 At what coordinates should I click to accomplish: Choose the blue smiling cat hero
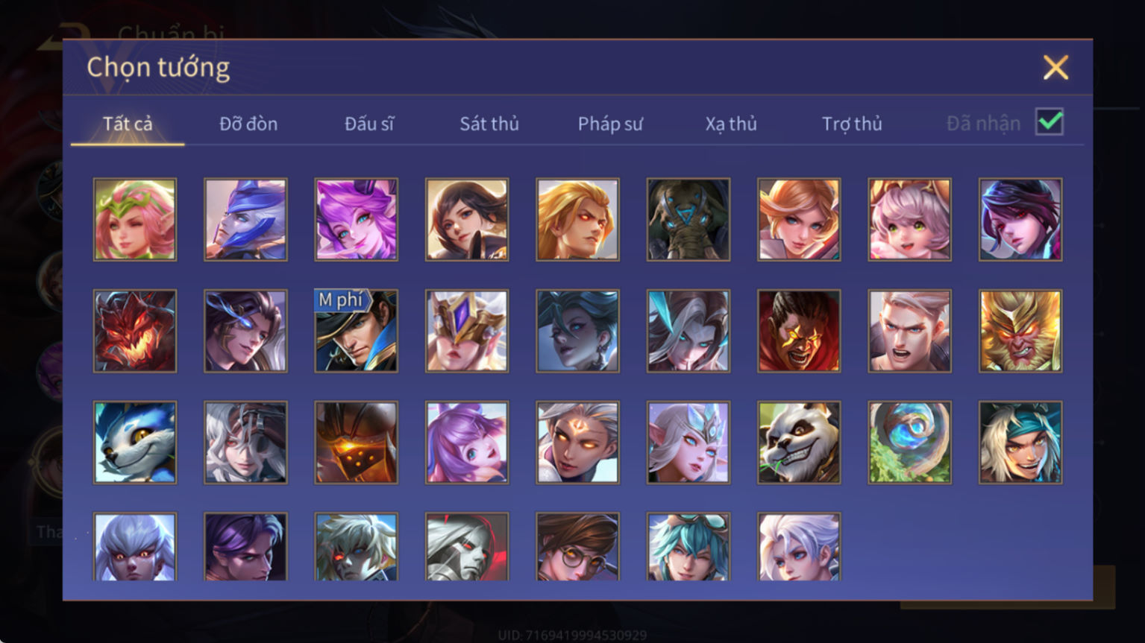(x=135, y=443)
